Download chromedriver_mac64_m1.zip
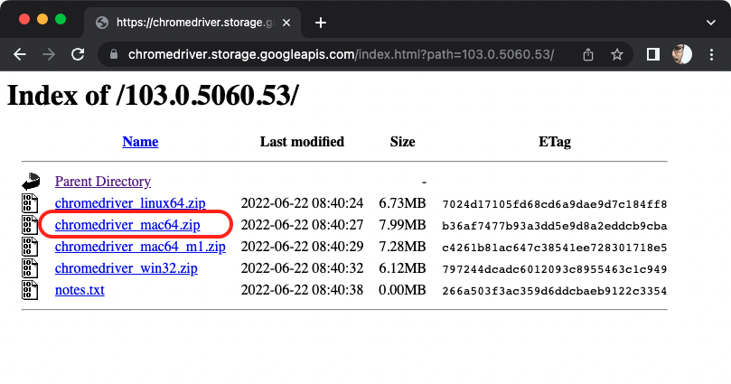Image resolution: width=731 pixels, height=384 pixels. [140, 247]
